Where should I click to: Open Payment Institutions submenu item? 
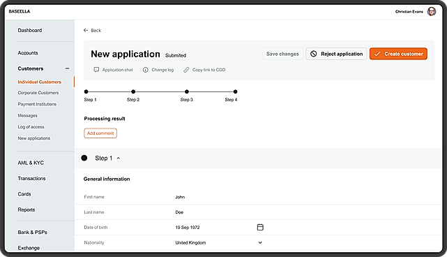(37, 104)
